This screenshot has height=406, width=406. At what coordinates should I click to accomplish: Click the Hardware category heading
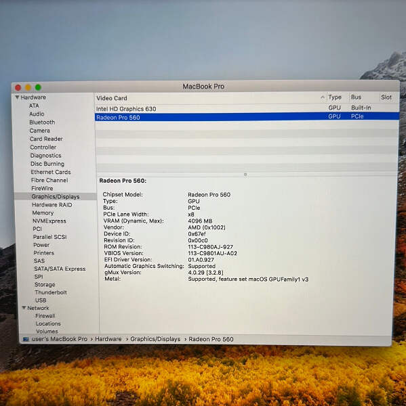[33, 97]
